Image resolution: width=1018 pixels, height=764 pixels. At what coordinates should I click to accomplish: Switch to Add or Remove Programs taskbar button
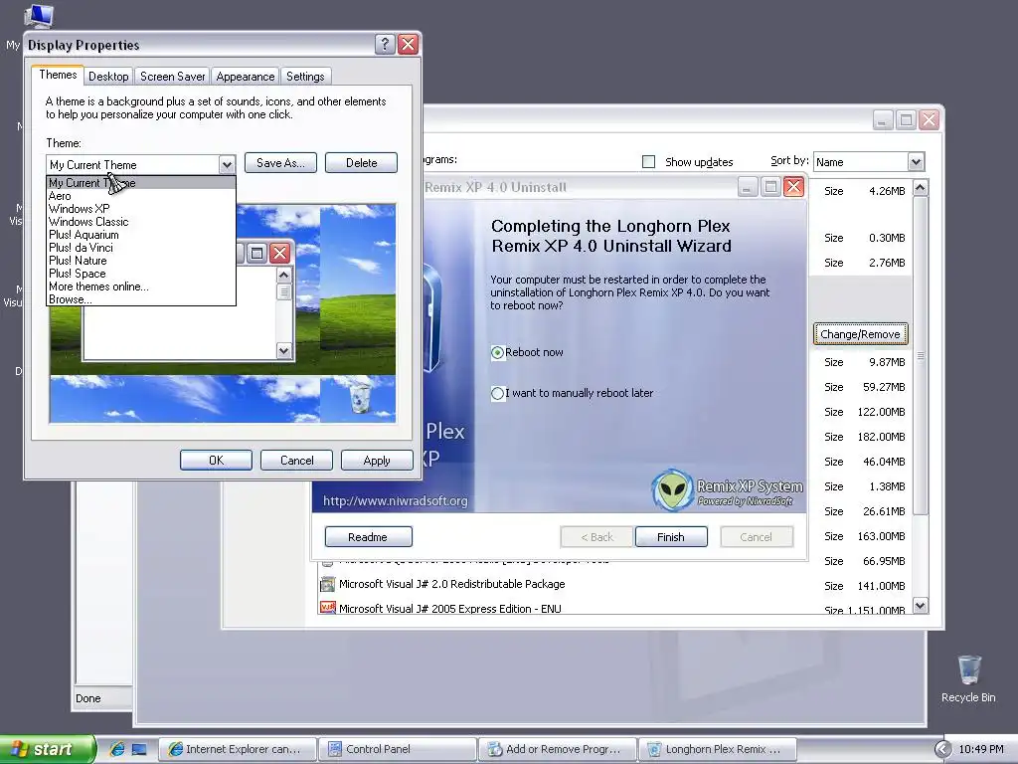[x=558, y=749]
